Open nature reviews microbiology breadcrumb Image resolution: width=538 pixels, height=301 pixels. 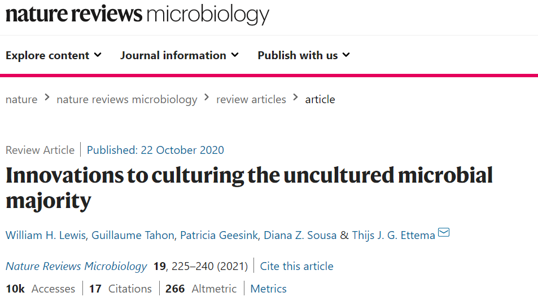(x=127, y=99)
